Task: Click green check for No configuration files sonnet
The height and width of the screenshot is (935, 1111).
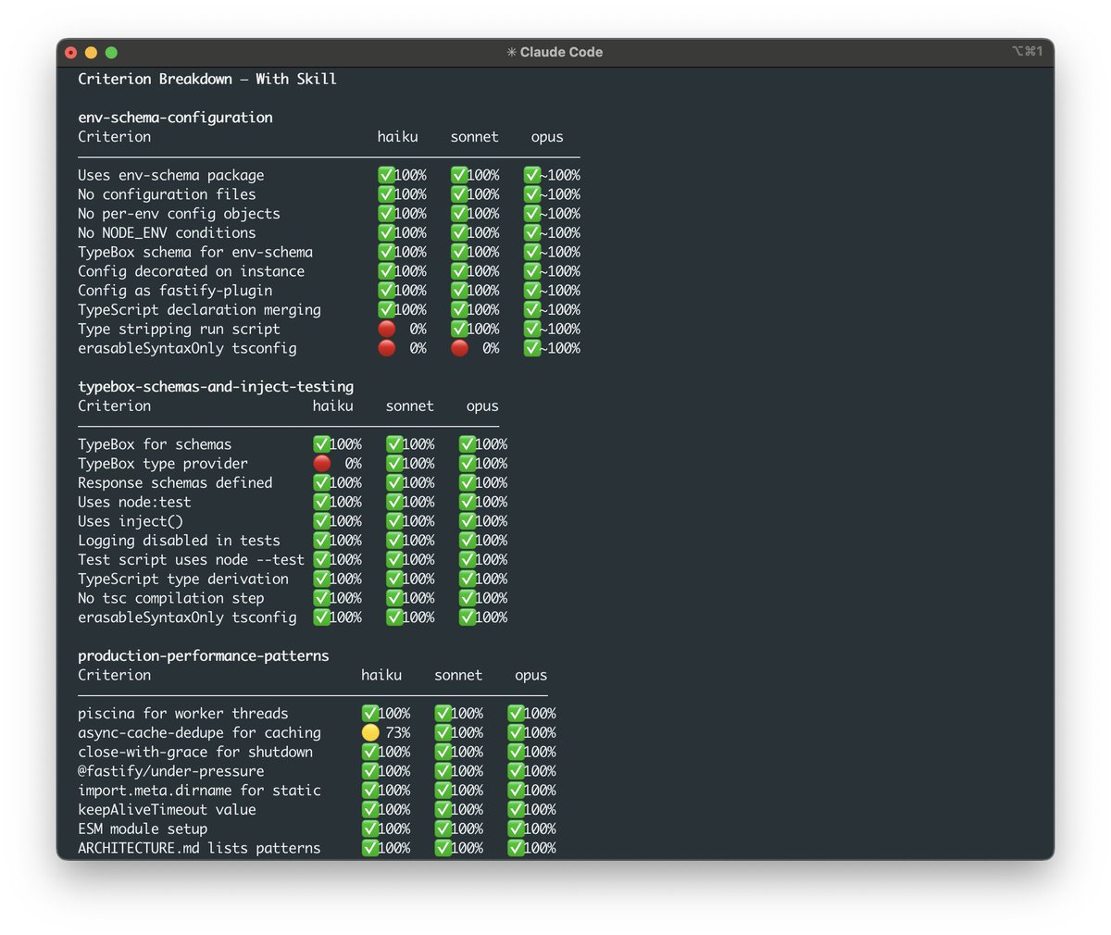Action: pyautogui.click(x=459, y=194)
